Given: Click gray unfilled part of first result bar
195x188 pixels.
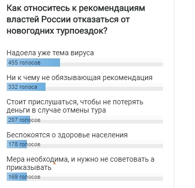Looking at the screenshot, I should (x=111, y=62).
